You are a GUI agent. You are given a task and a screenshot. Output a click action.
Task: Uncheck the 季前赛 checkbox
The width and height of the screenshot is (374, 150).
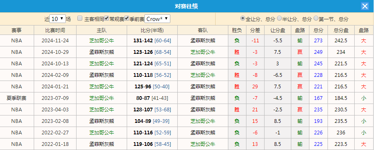point(127,18)
